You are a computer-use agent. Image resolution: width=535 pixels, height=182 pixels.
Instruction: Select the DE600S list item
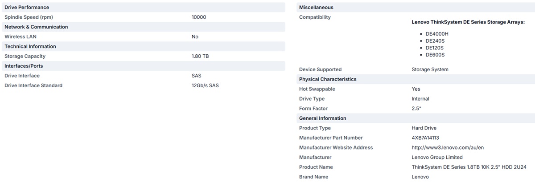(435, 55)
